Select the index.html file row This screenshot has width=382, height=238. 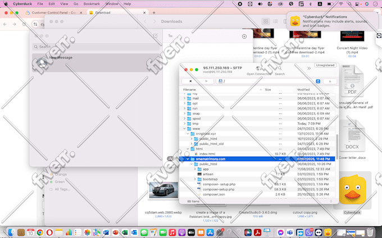(258, 154)
